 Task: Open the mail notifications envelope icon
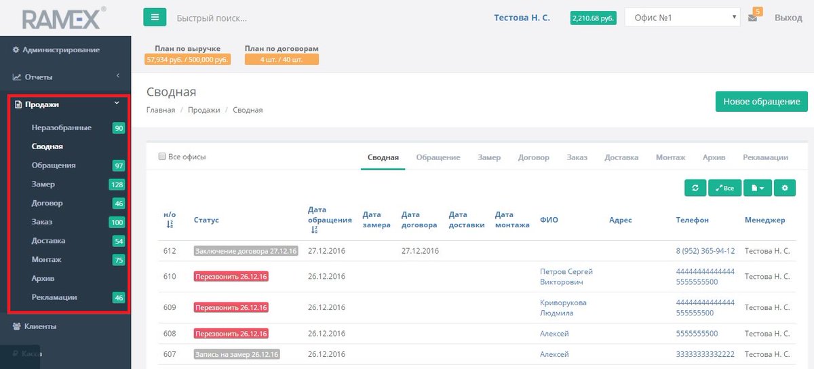pos(752,18)
